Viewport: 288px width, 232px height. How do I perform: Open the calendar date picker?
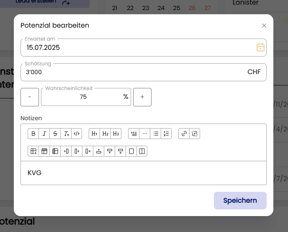(260, 47)
